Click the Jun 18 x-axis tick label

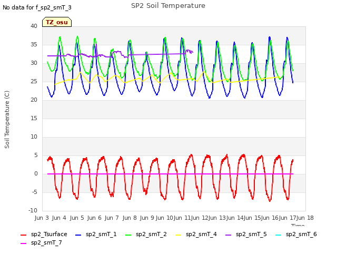coord(305,218)
